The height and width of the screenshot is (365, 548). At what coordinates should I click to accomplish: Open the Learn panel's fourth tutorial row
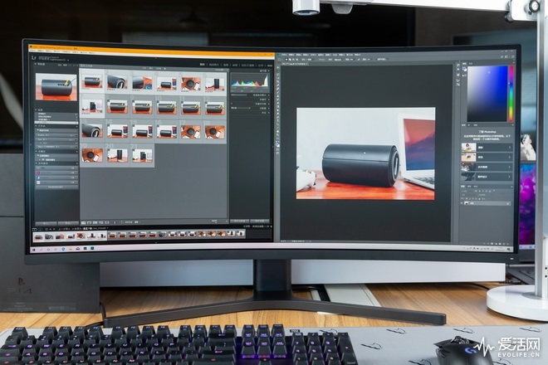point(487,177)
